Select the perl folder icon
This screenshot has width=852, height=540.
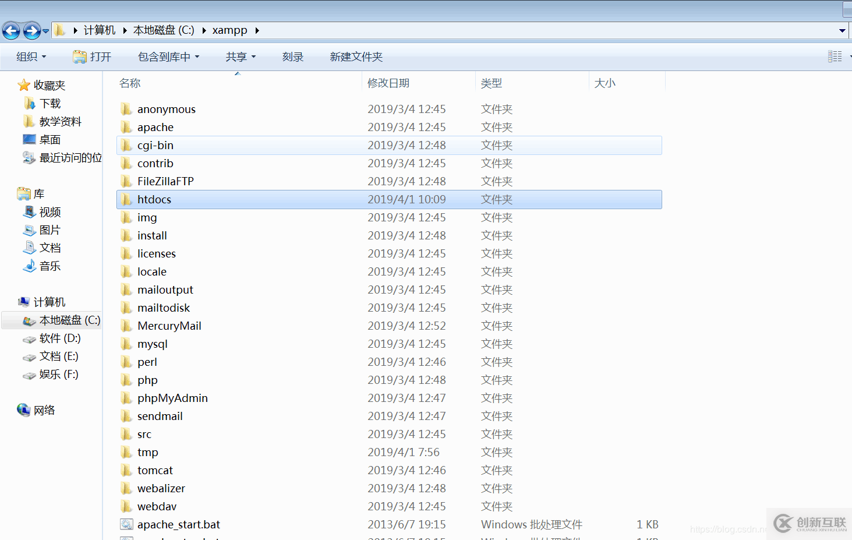[x=126, y=362]
